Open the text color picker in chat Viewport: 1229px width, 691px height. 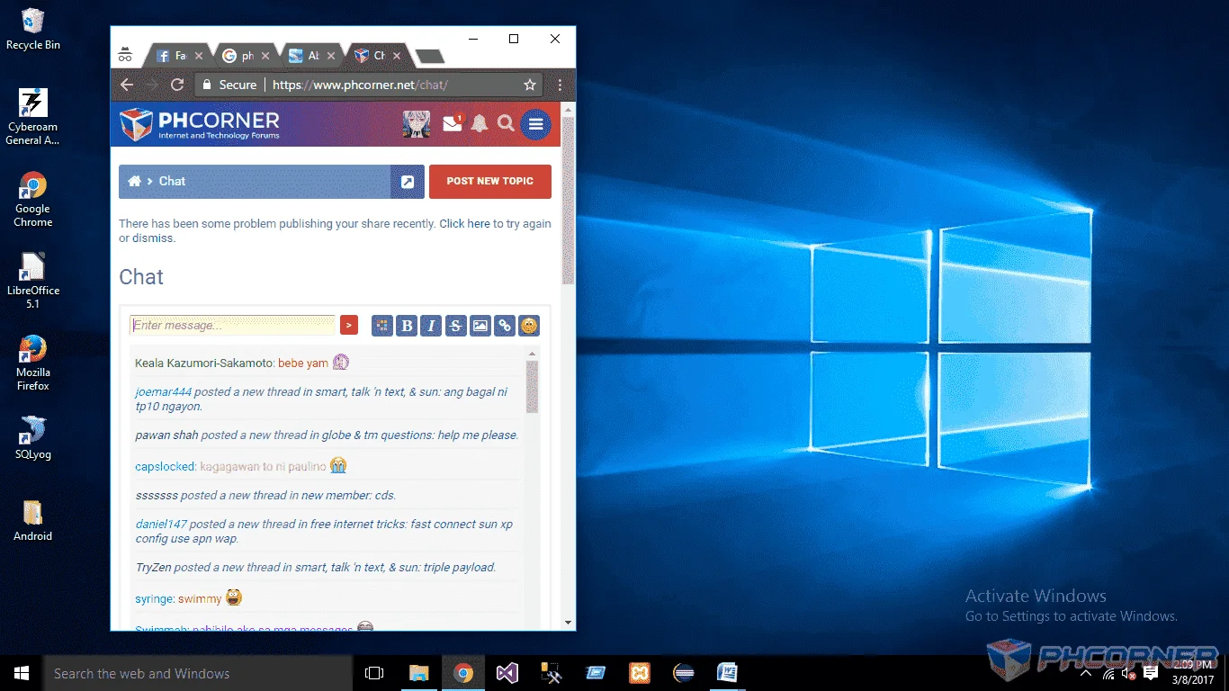[382, 326]
